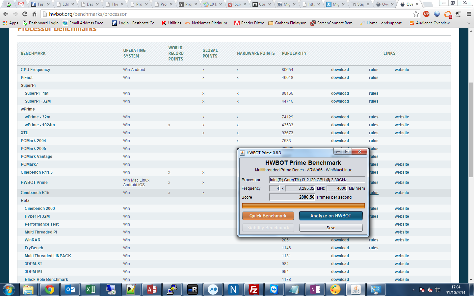Click Save in HWBOT Prime window
Image resolution: width=474 pixels, height=296 pixels.
click(x=331, y=228)
